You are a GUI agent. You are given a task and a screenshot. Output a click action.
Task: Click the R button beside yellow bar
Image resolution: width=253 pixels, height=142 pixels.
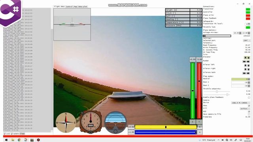[200, 127]
